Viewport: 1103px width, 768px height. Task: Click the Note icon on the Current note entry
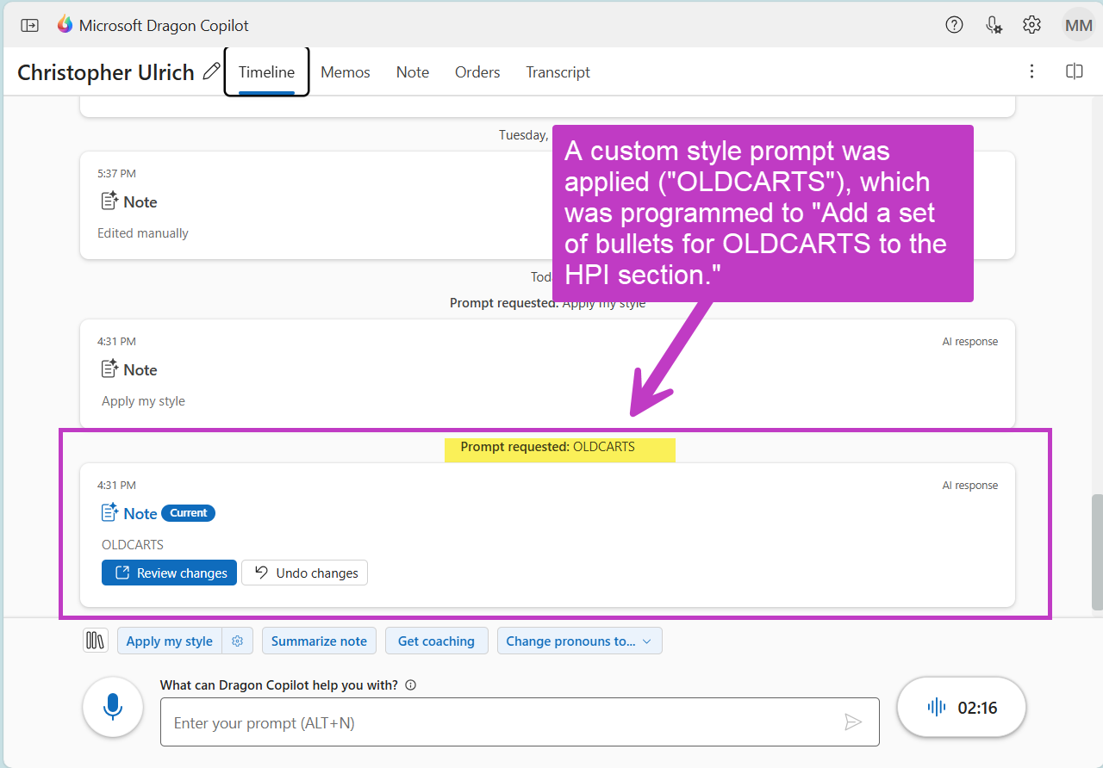click(x=108, y=512)
